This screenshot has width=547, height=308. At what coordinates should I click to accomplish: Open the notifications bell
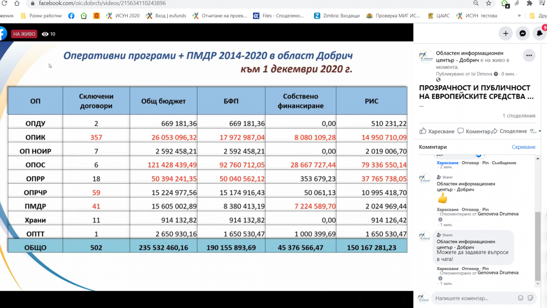point(540,33)
